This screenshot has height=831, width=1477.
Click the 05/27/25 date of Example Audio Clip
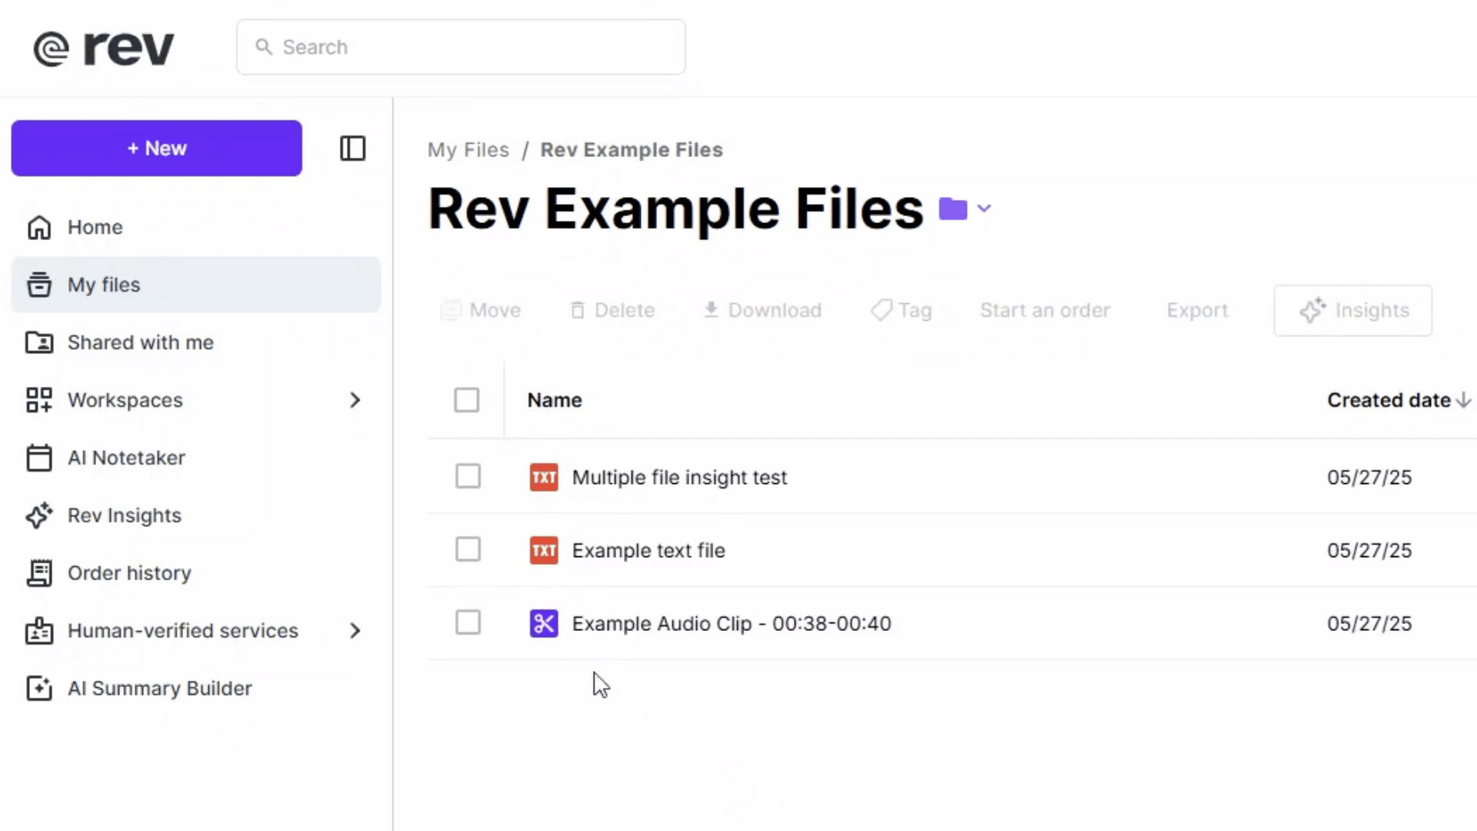point(1369,624)
